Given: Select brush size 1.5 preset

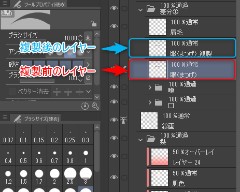Looking at the screenshot, I should click(23, 176).
